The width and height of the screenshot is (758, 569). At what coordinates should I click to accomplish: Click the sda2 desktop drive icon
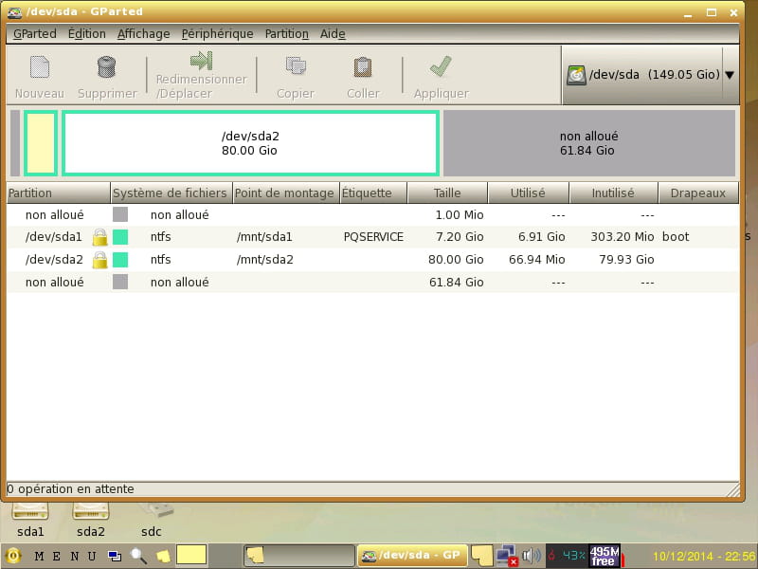(90, 511)
